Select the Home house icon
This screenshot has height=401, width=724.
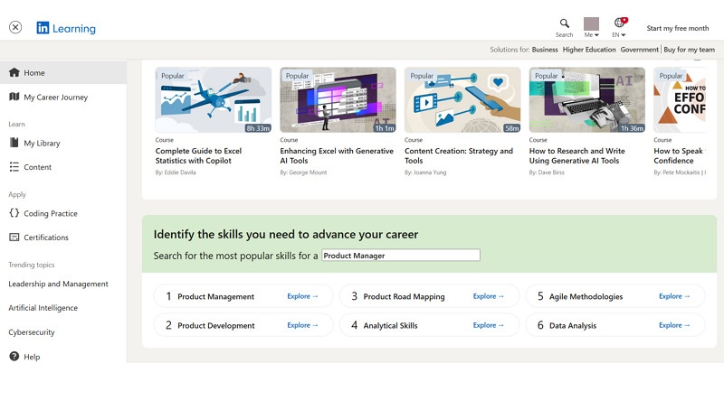point(14,72)
